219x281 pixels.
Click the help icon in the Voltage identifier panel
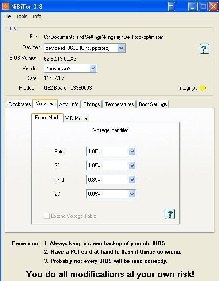[169, 214]
